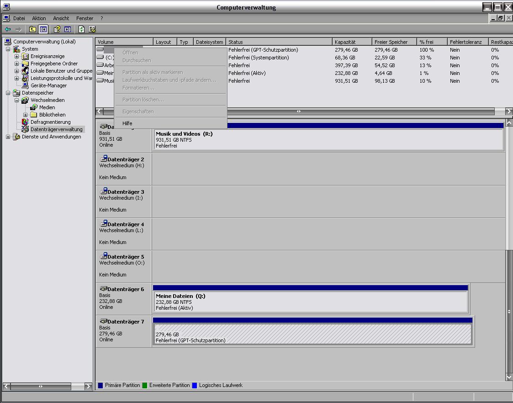This screenshot has height=403, width=513.
Task: Expand the Ereignisanzeige tree node
Action: pos(17,56)
